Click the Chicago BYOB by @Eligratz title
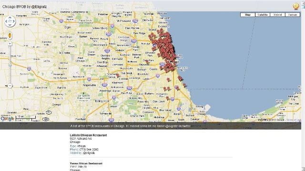Screen dimensions: 305x171 [x=24, y=7]
